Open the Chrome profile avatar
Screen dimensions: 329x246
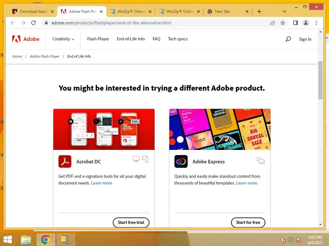point(306,23)
